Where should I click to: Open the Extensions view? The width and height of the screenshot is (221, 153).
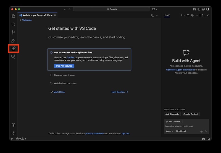[x=13, y=48]
